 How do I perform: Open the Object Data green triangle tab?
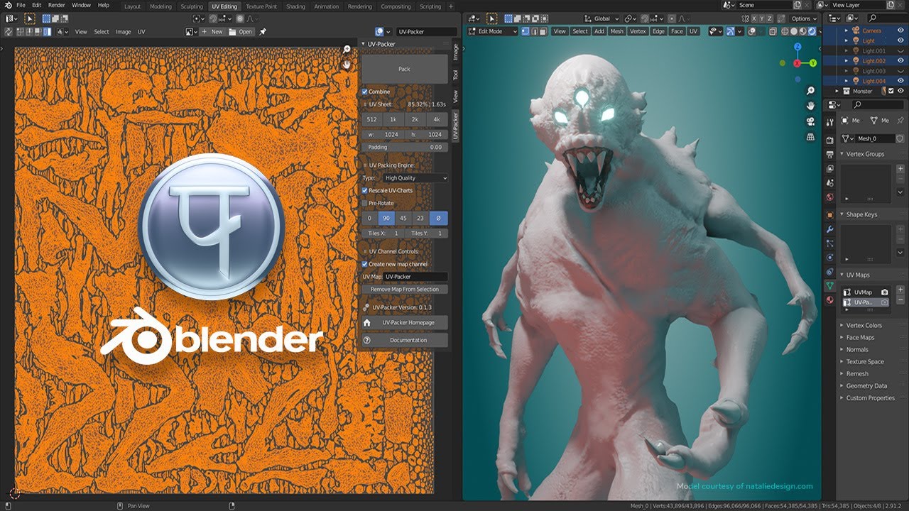[829, 285]
